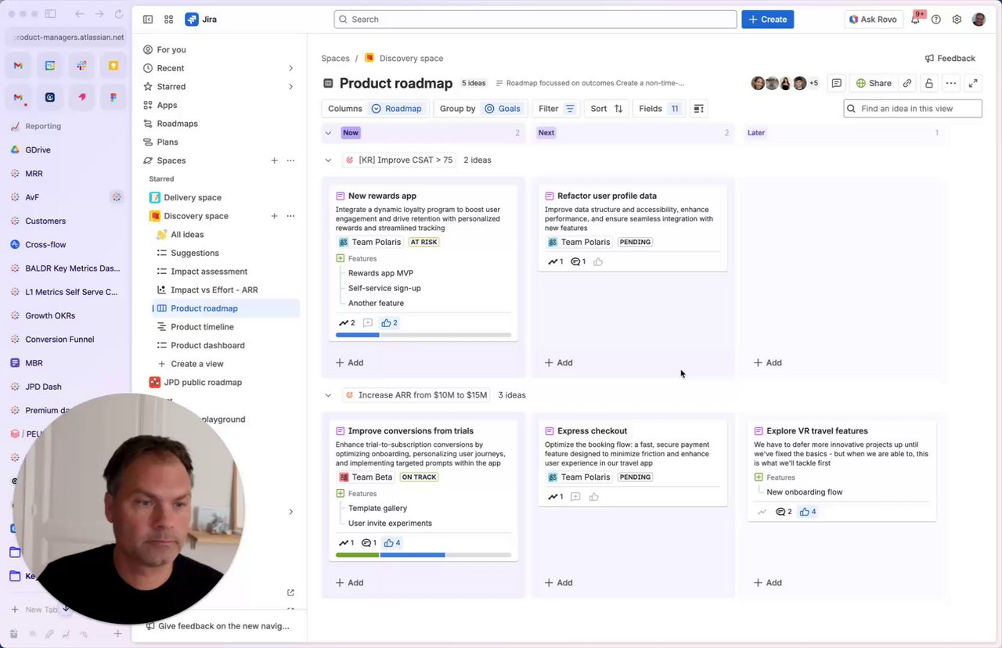Click the Find an idea in this view field
Image resolution: width=1002 pixels, height=648 pixels.
point(913,109)
